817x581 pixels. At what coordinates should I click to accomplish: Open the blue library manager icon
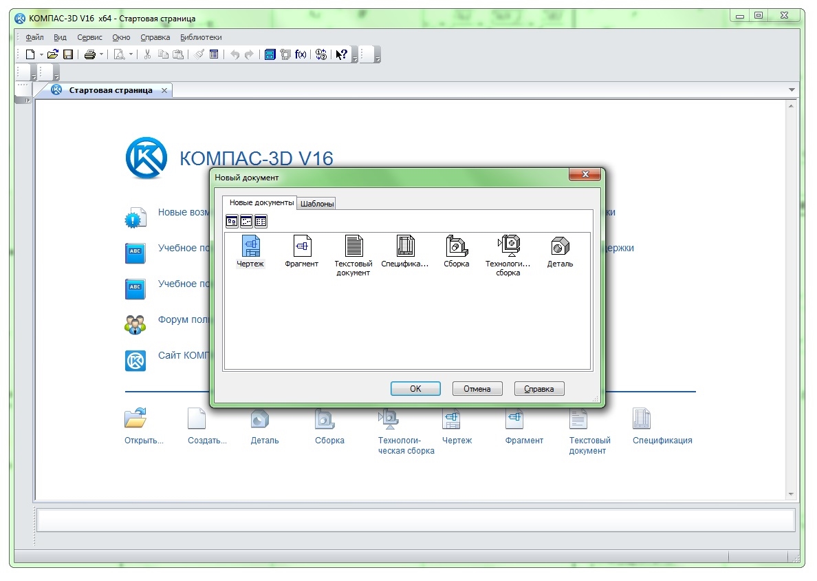(270, 54)
